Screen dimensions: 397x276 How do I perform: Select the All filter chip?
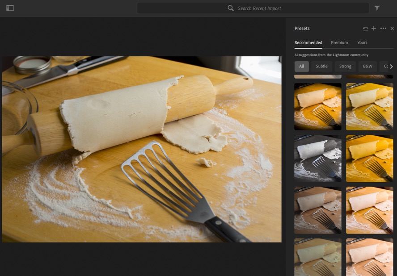[302, 67]
